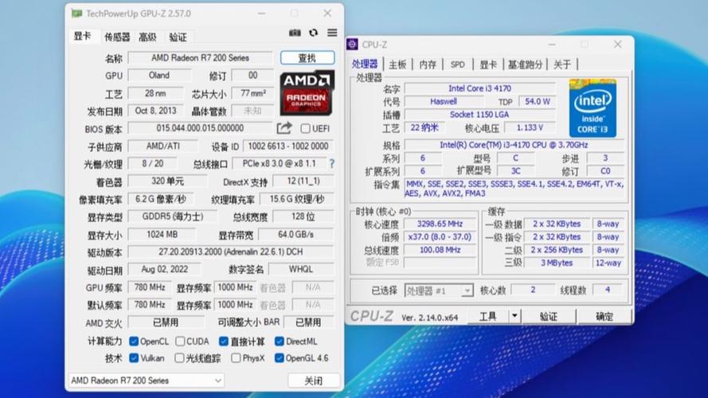This screenshot has width=708, height=398.
Task: Toggle the PhysX checkbox
Action: (x=236, y=358)
